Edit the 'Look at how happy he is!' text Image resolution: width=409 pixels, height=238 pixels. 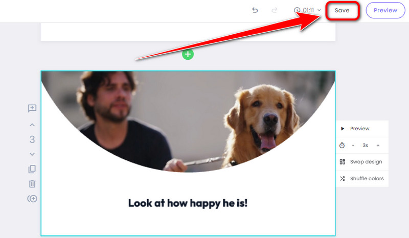(188, 203)
